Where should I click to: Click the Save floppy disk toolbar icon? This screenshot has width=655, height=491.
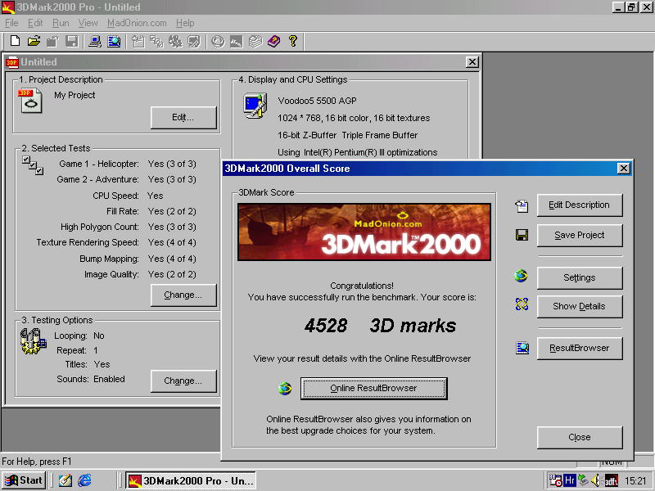pyautogui.click(x=72, y=41)
